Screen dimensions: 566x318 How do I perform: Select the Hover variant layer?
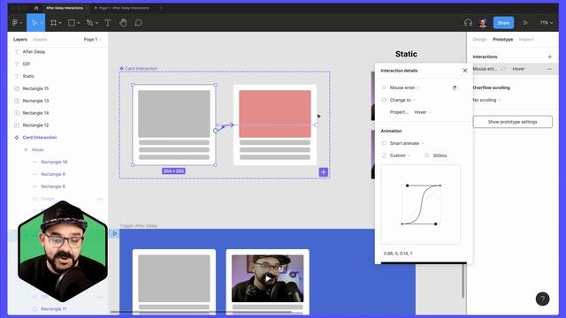(37, 149)
